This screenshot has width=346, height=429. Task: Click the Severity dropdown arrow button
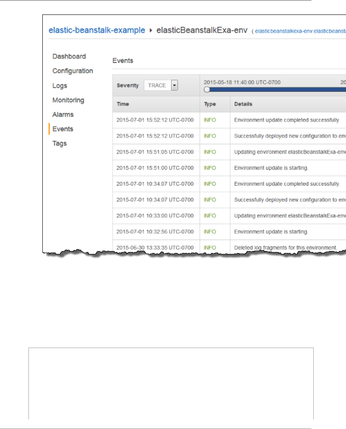click(175, 85)
